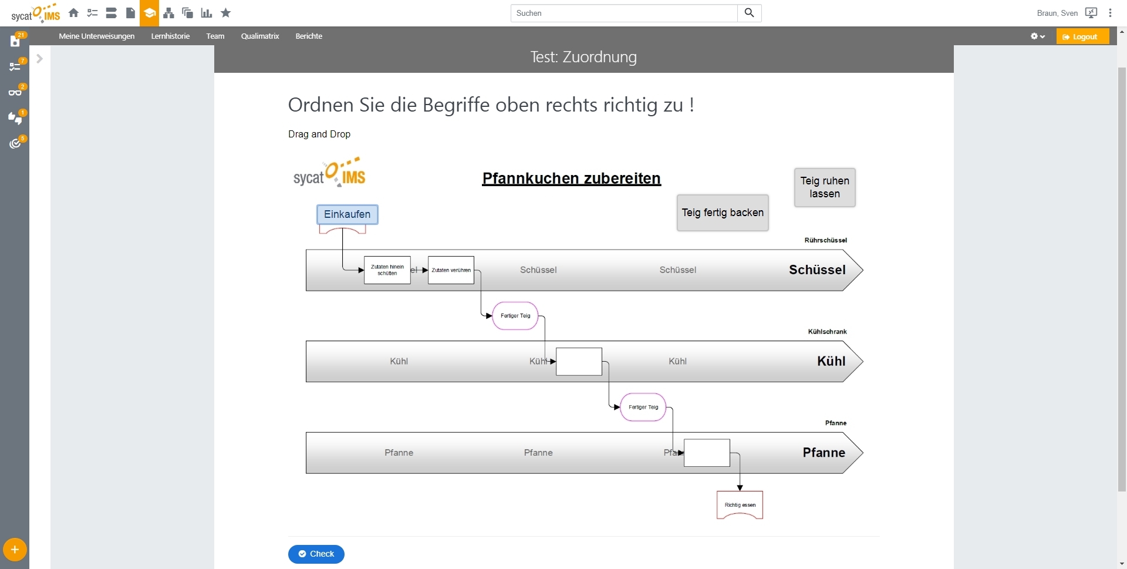Open the processes module icon in top toolbar
Viewport: 1127px width, 569px height.
(x=112, y=13)
